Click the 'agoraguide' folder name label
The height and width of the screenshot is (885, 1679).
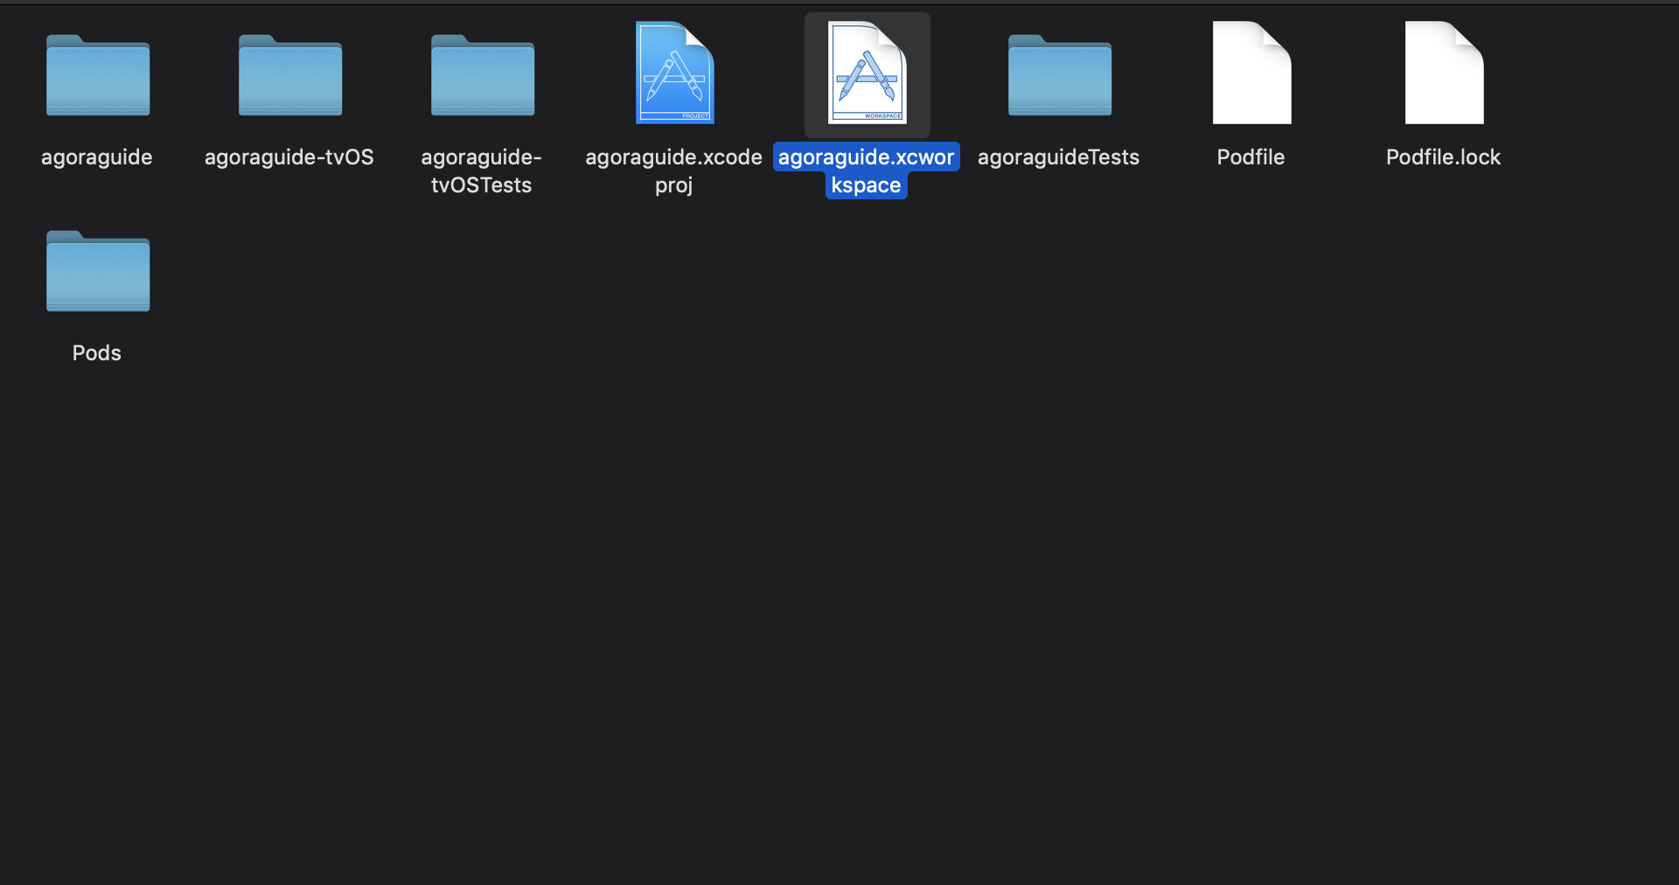pyautogui.click(x=97, y=157)
